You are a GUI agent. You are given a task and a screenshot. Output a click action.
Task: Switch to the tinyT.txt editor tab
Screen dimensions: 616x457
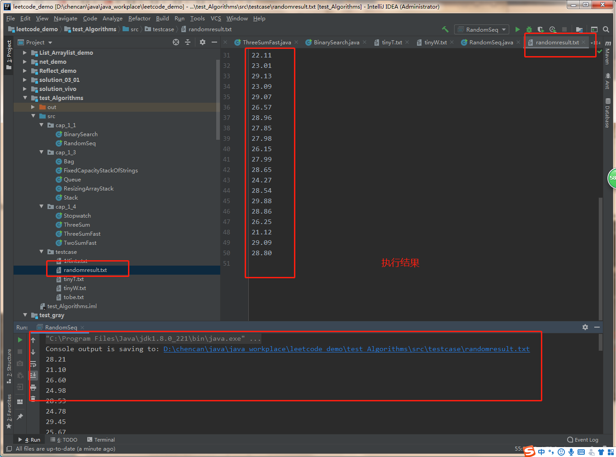[392, 43]
